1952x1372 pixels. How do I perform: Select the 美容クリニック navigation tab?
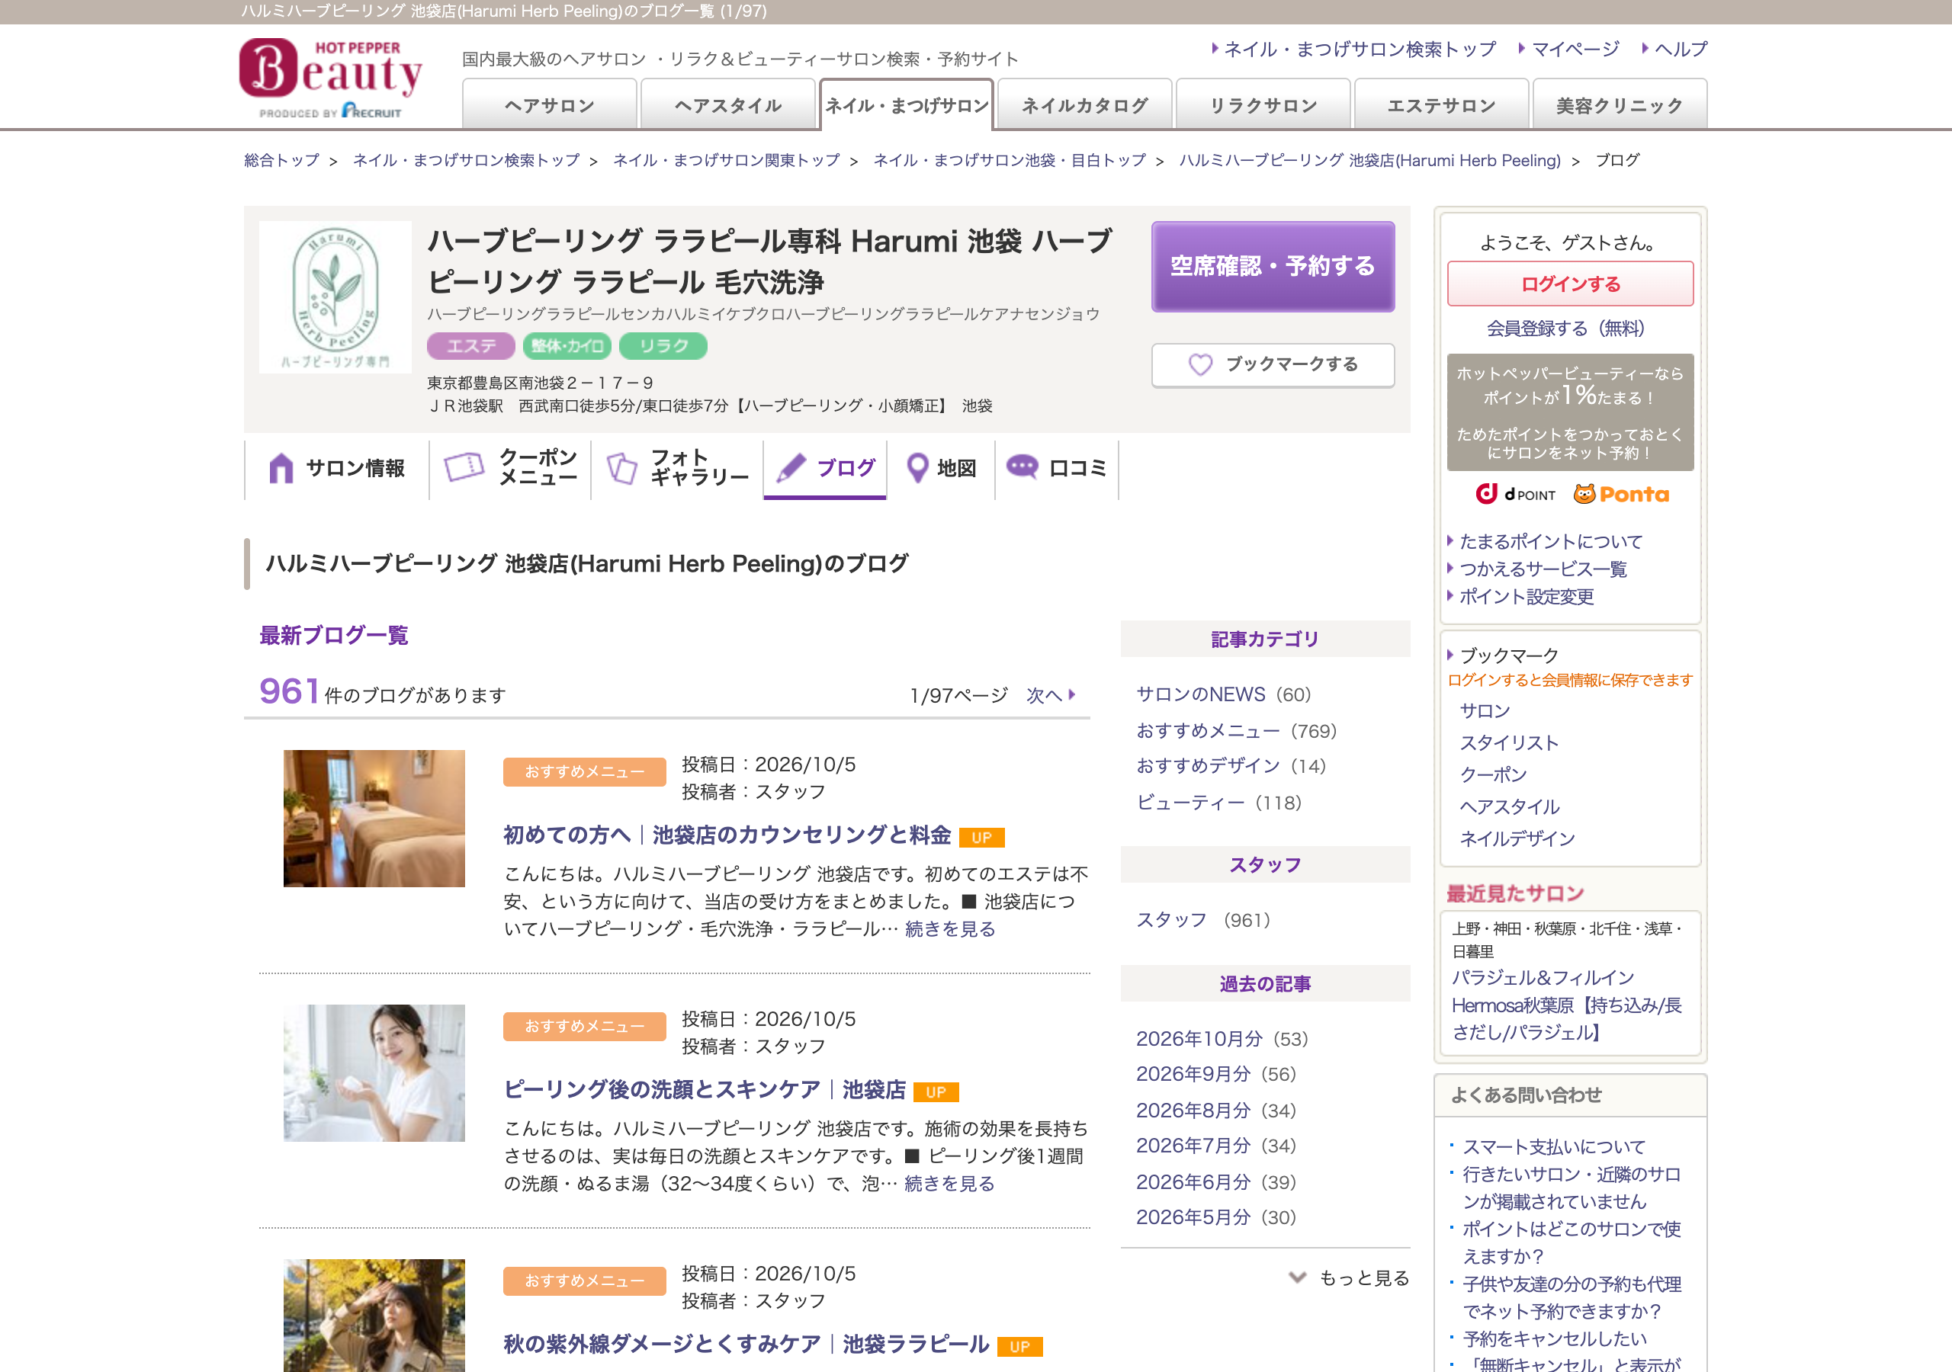pos(1620,105)
